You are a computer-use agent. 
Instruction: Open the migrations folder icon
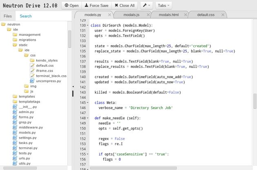pyautogui.click(x=15, y=40)
